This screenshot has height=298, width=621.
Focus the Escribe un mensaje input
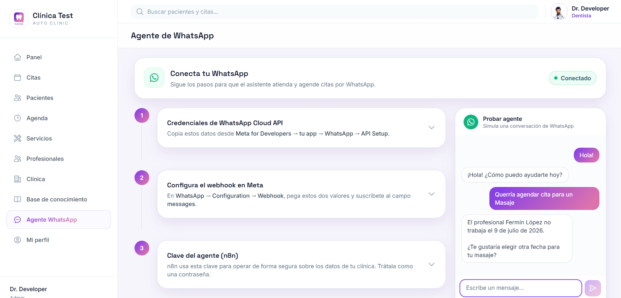coord(521,288)
